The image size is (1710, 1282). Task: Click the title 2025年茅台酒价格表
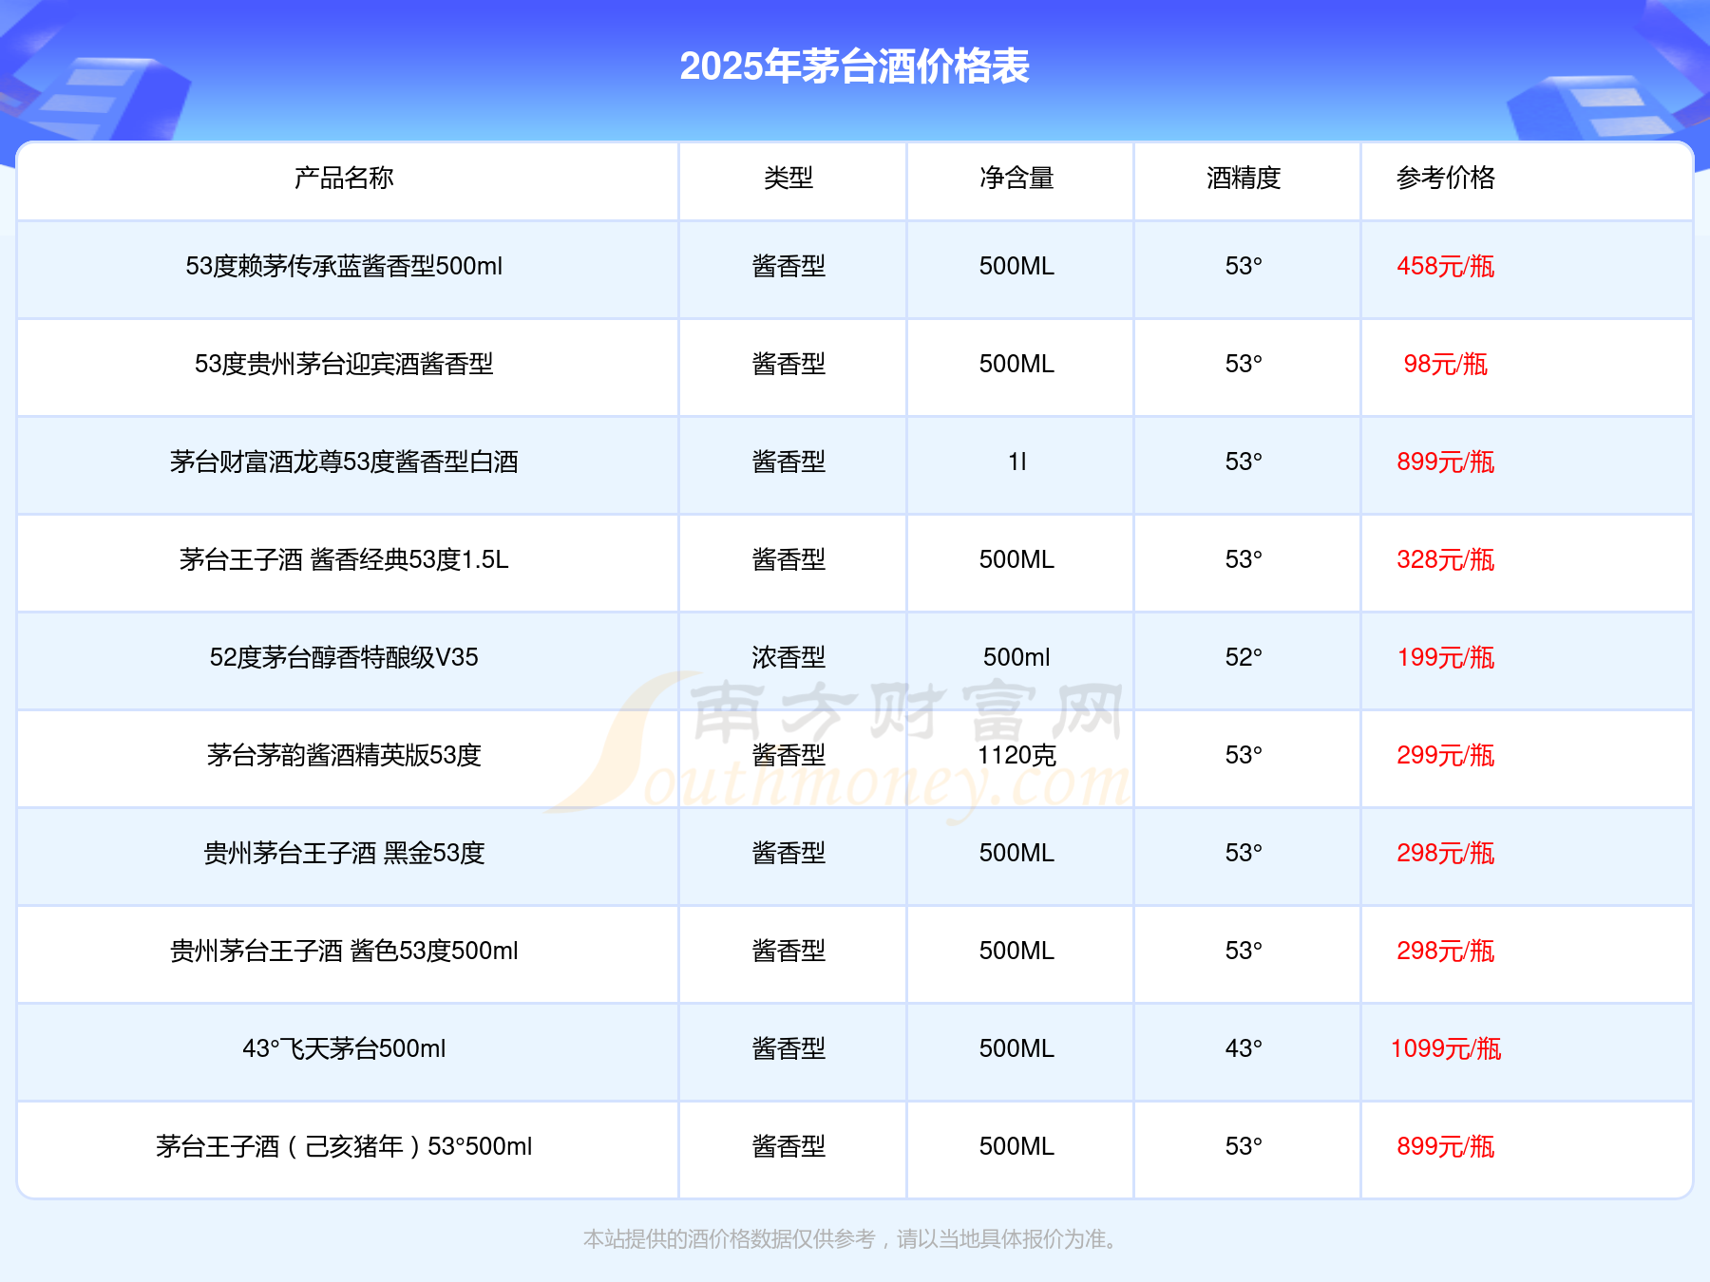pyautogui.click(x=854, y=66)
